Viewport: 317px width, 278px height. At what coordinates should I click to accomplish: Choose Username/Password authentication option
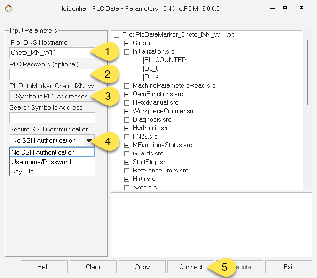coord(52,162)
